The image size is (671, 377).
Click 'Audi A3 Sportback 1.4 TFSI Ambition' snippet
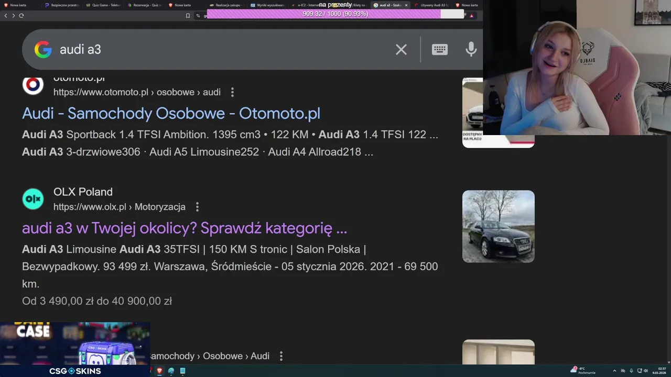coord(115,135)
